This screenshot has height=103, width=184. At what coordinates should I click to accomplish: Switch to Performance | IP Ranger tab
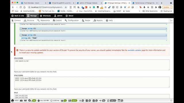pyautogui.click(x=145, y=3)
